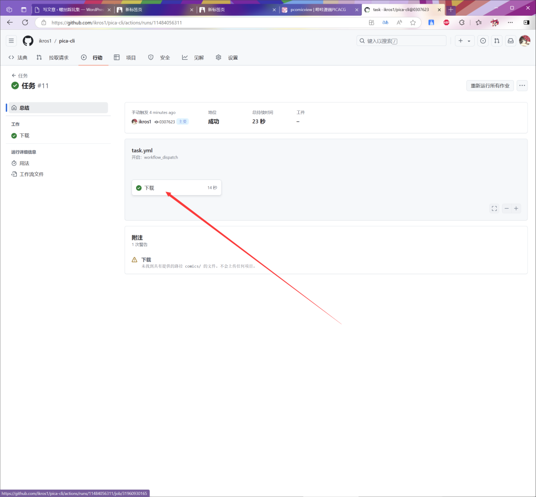Open the pull requests icon in the header
The height and width of the screenshot is (497, 536).
(x=497, y=41)
